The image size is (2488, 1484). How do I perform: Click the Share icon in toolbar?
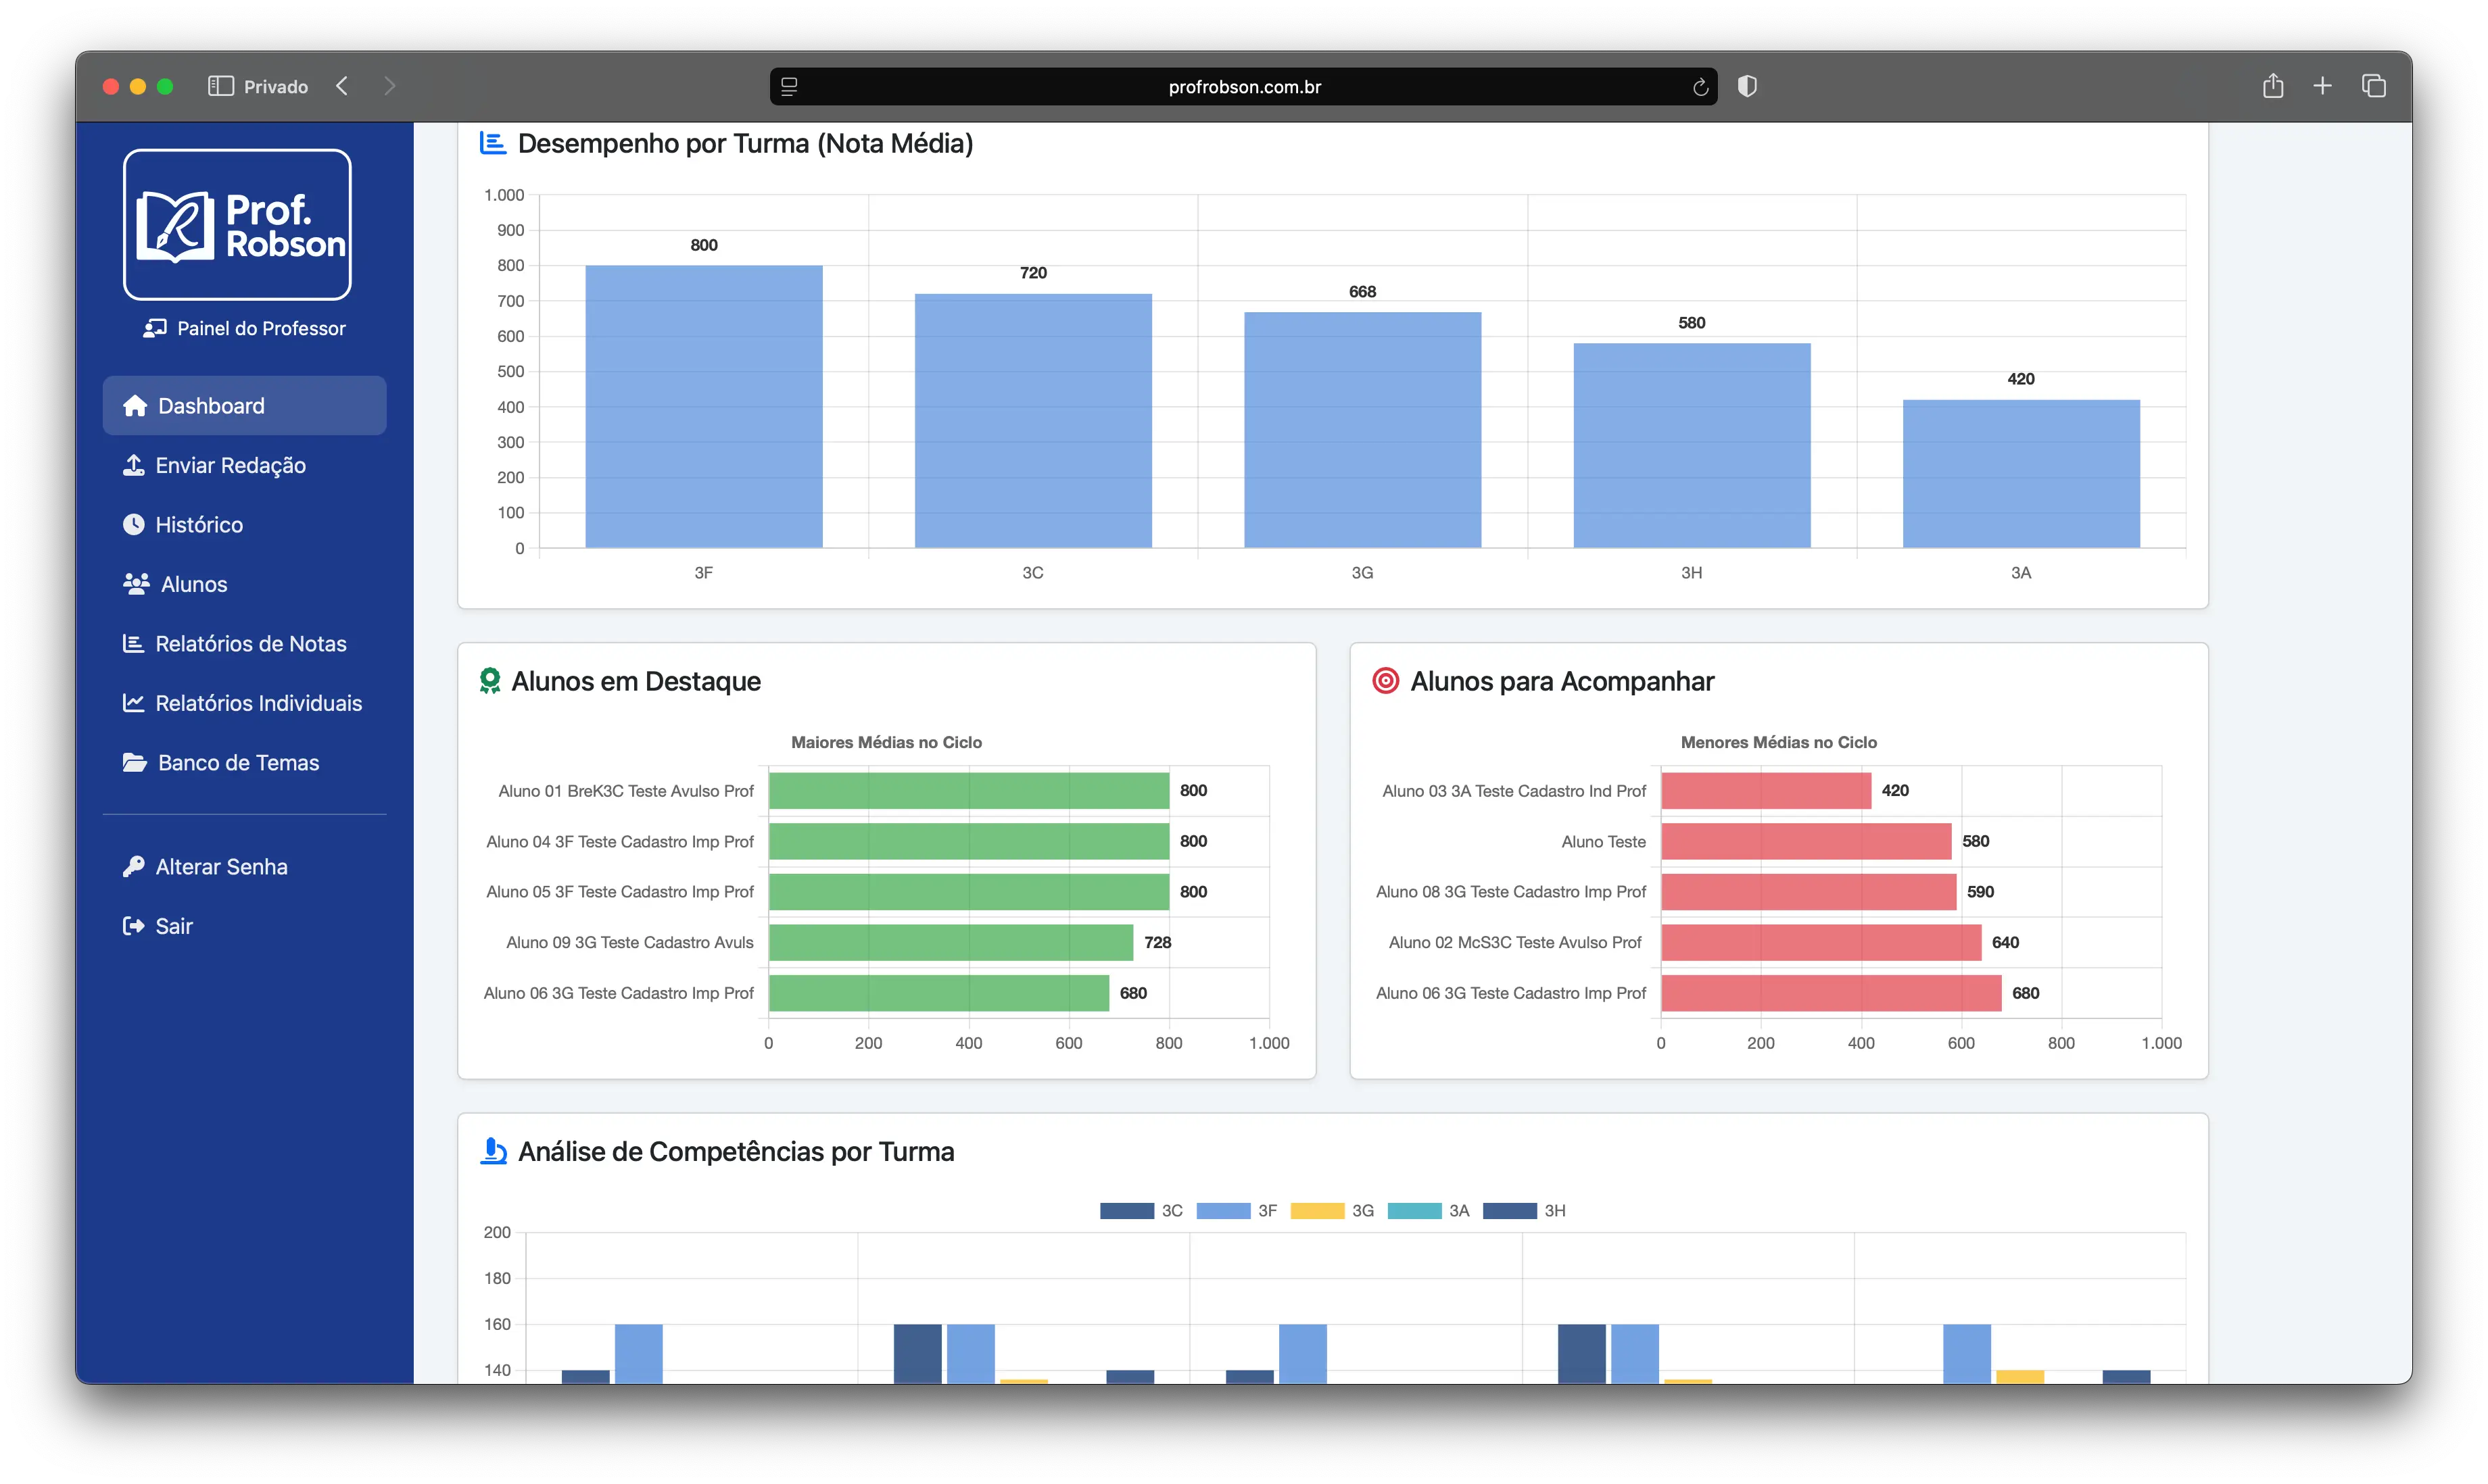[x=2272, y=86]
